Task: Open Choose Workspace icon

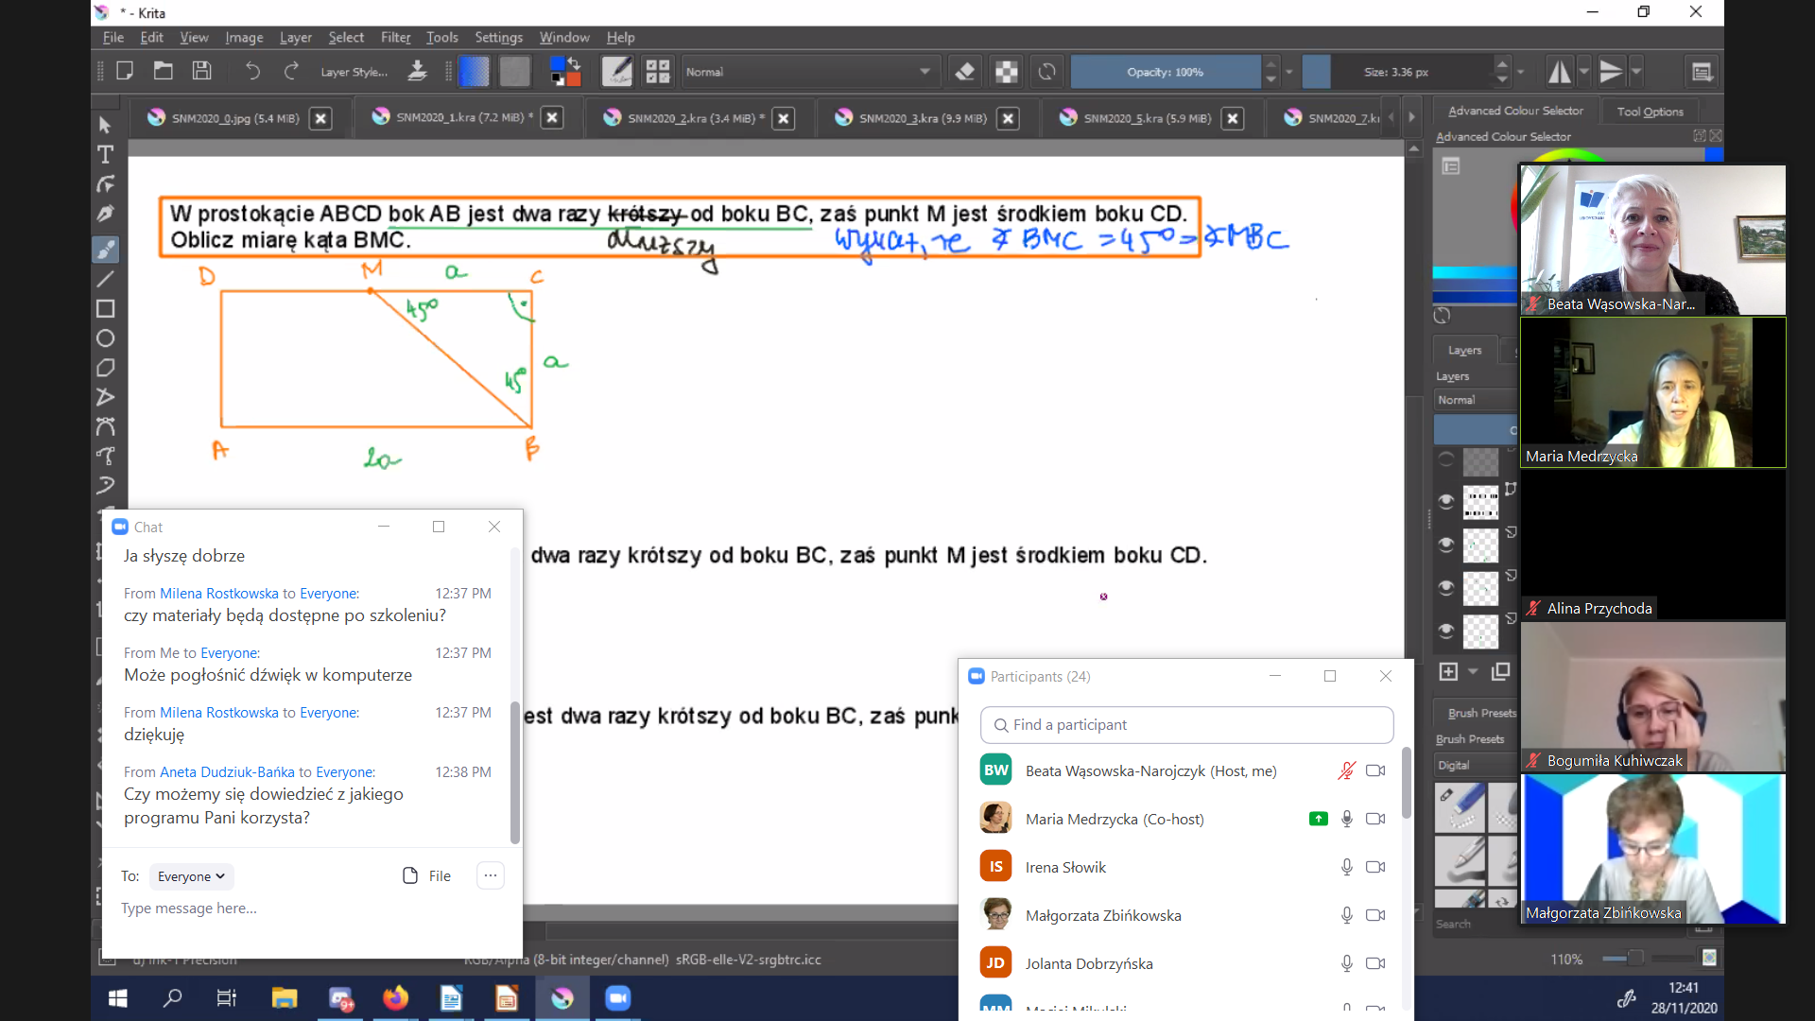Action: click(x=1702, y=72)
